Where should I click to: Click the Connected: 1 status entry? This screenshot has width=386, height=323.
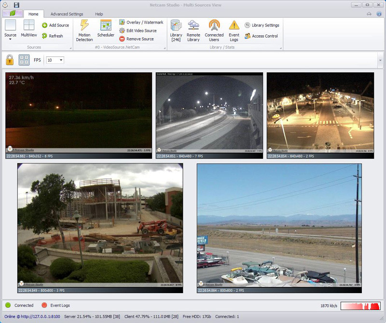point(227,317)
